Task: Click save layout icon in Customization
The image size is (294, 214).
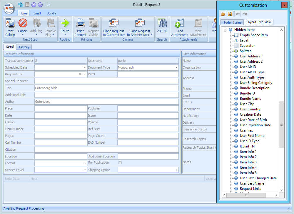Action: [230, 14]
